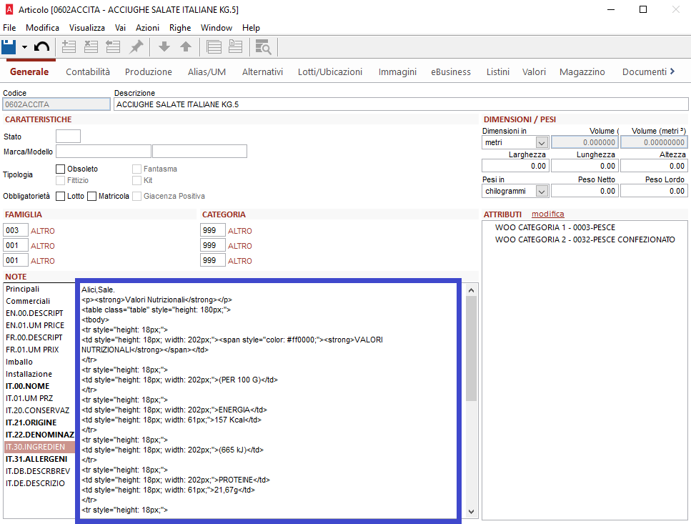Click the move up arrow icon
Image resolution: width=691 pixels, height=524 pixels.
click(x=186, y=47)
